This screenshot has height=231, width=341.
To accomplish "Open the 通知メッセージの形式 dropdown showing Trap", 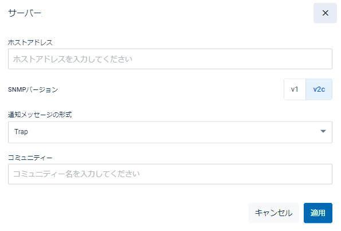I will pyautogui.click(x=170, y=132).
